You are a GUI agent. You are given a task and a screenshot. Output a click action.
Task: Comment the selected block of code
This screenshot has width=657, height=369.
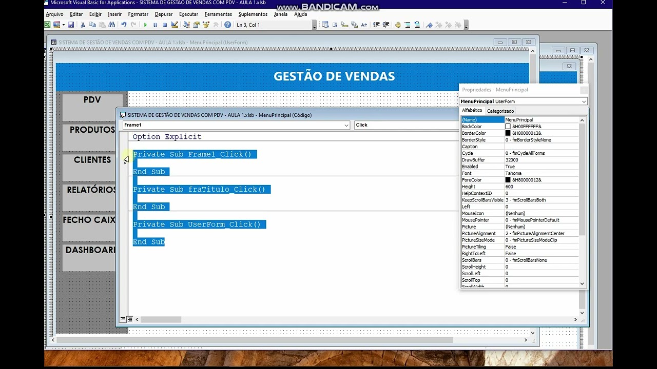click(408, 25)
